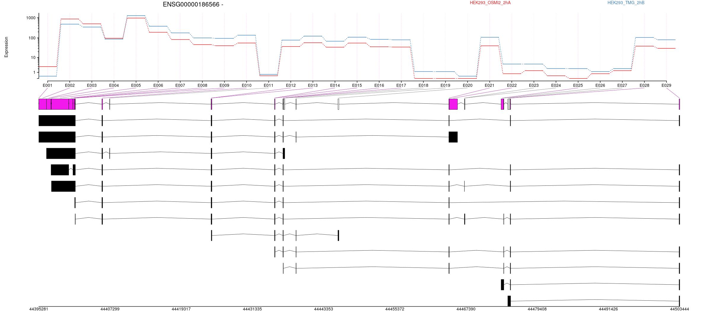Click the magenta exon block below E021 lines
This screenshot has height=314, width=712.
point(453,104)
